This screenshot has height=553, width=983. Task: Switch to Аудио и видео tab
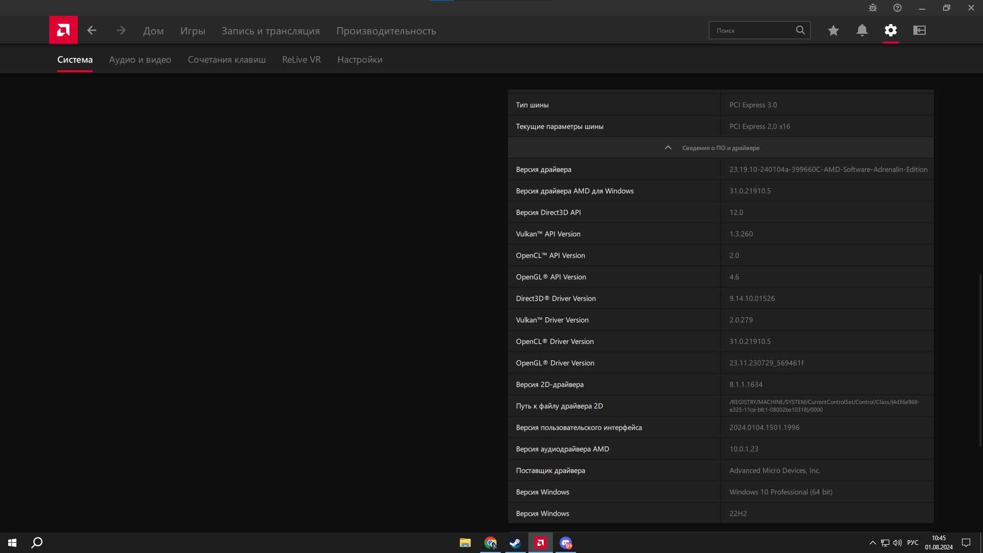click(x=140, y=59)
